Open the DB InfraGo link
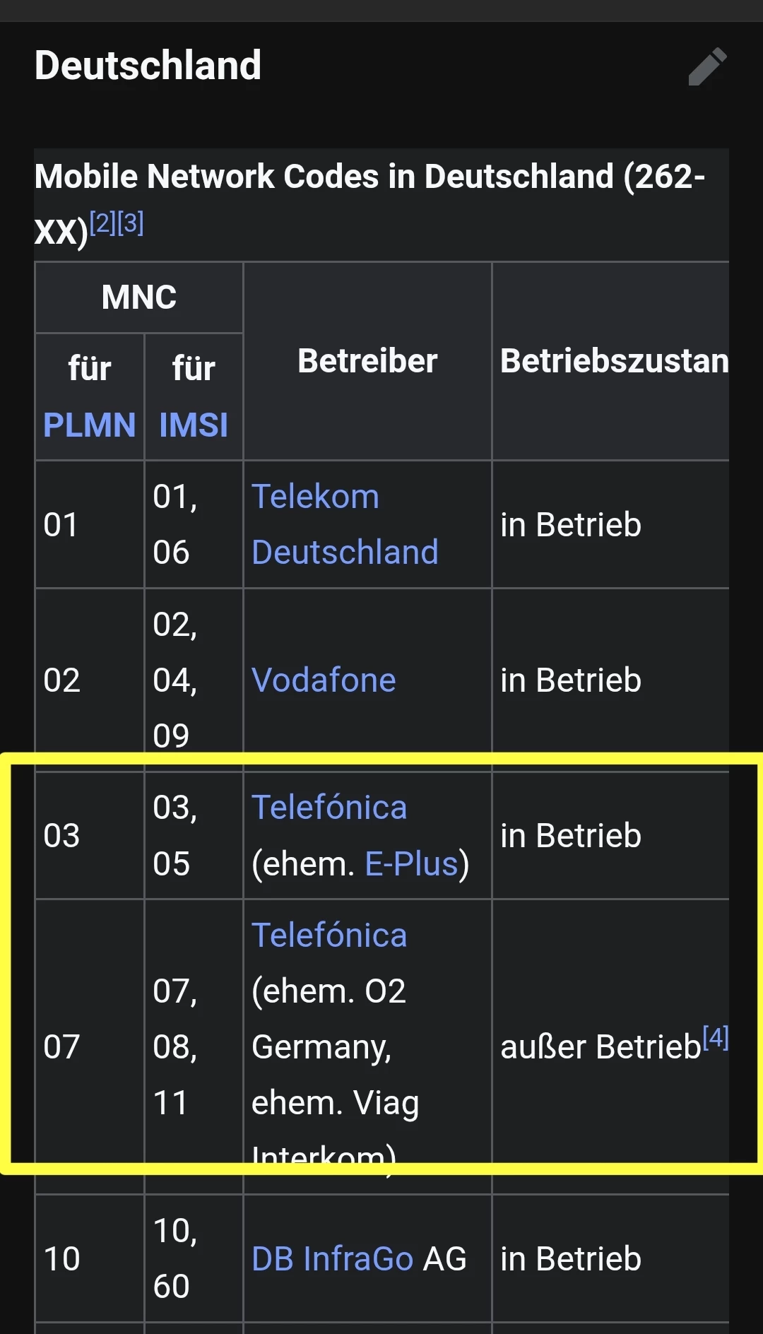763x1334 pixels. (x=332, y=1258)
